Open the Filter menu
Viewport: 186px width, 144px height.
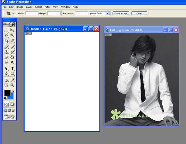click(47, 7)
